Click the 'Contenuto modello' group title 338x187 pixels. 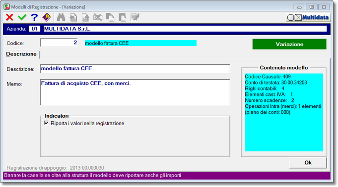pos(284,68)
